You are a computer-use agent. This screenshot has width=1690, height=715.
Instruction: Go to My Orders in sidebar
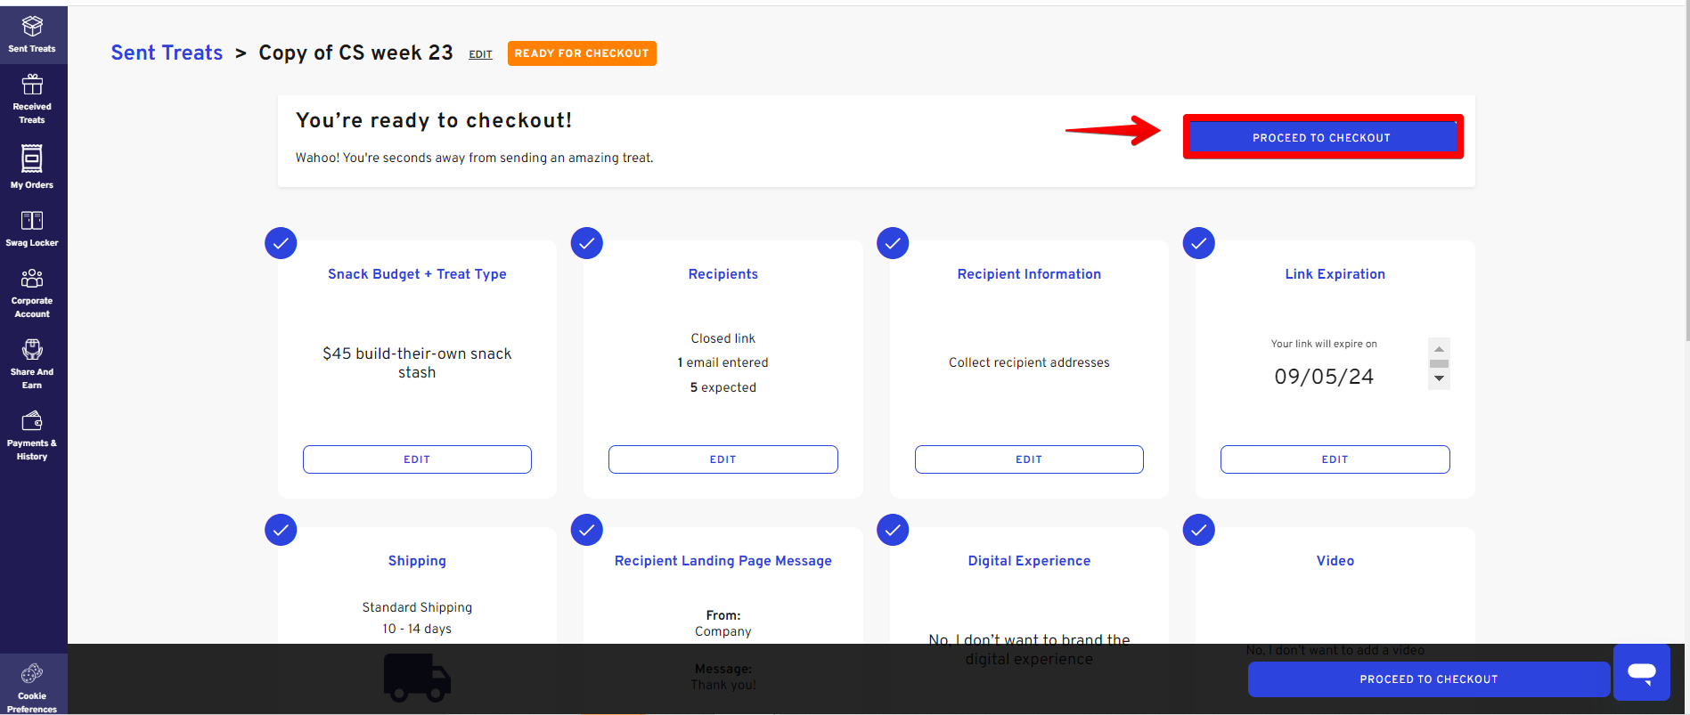[x=32, y=167]
